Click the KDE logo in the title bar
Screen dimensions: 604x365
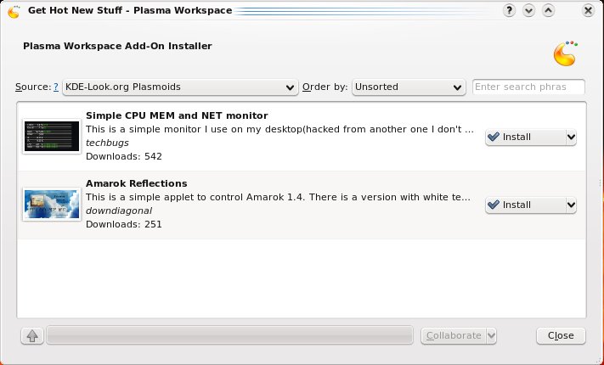click(x=14, y=11)
